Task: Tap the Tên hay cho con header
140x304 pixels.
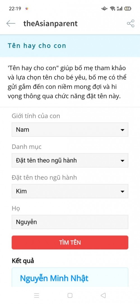Action: coord(37,46)
